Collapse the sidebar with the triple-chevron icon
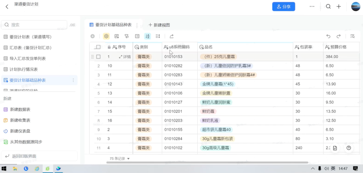This screenshot has width=363, height=173. pyautogui.click(x=73, y=25)
